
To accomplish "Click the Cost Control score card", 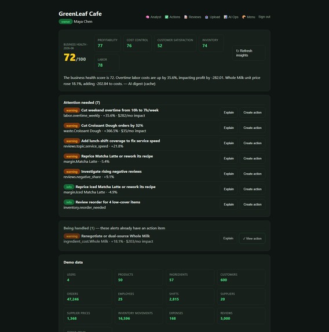I will click(x=137, y=43).
